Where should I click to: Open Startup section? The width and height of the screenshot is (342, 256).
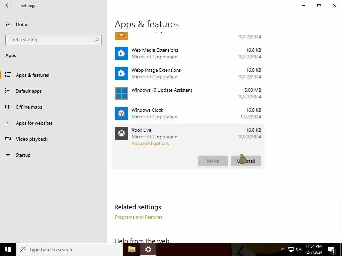[x=23, y=155]
